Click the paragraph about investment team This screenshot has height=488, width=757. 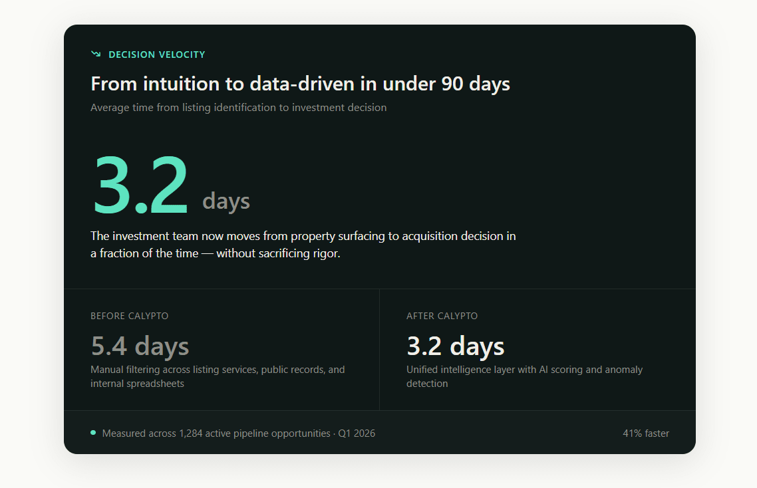coord(303,245)
